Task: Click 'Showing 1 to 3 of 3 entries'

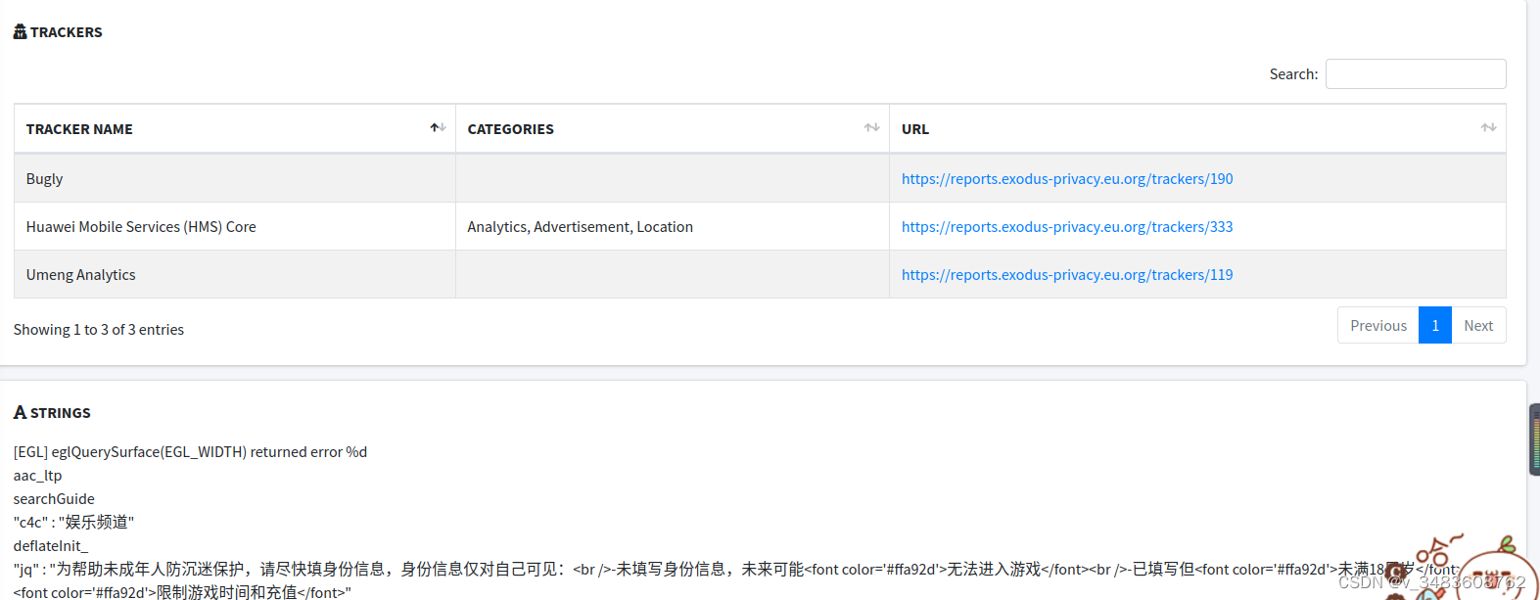Action: 99,329
